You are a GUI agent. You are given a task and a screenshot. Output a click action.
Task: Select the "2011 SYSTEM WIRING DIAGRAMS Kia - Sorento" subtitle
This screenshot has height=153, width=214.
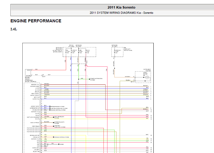121,13
